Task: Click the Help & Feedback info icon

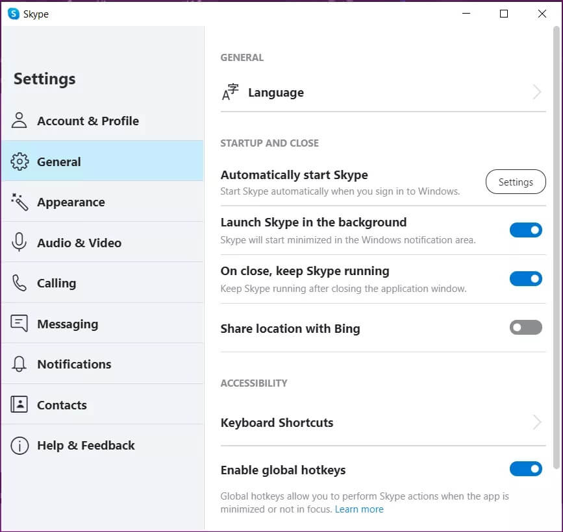Action: [19, 446]
